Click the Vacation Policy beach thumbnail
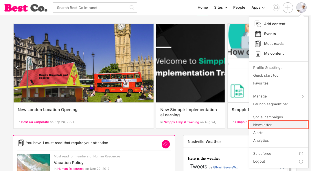This screenshot has height=171, width=311. [x=34, y=162]
